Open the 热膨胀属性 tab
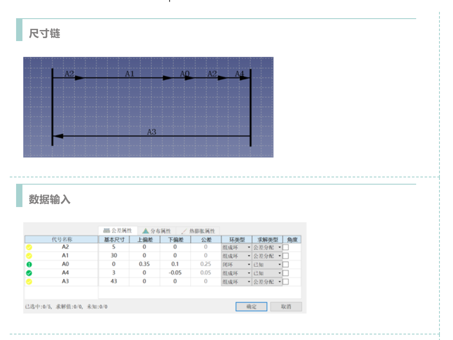The width and height of the screenshot is (453, 340). point(198,231)
